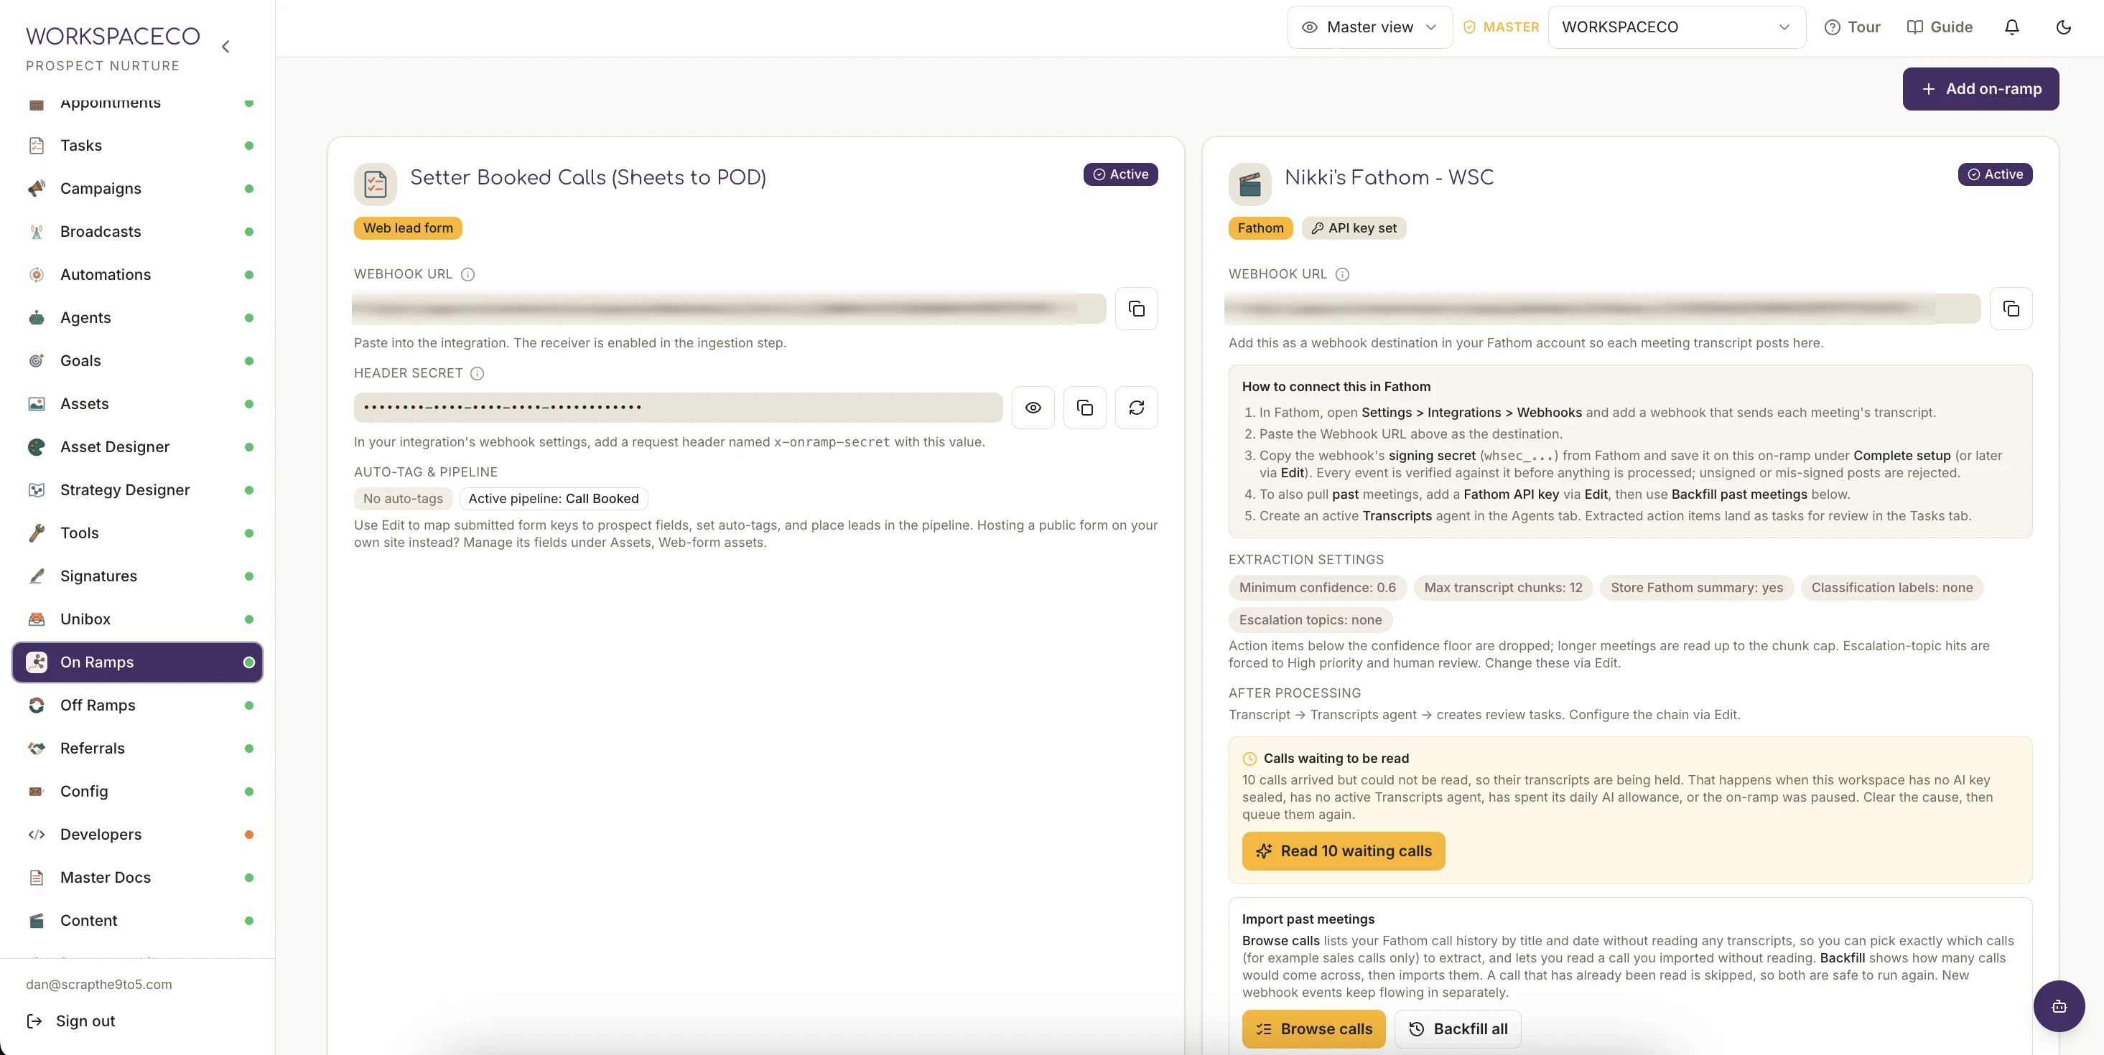
Task: Open Campaigns in the sidebar
Action: [x=137, y=189]
